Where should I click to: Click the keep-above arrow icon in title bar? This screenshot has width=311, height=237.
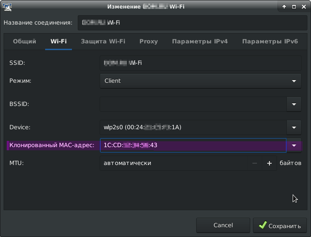point(284,7)
